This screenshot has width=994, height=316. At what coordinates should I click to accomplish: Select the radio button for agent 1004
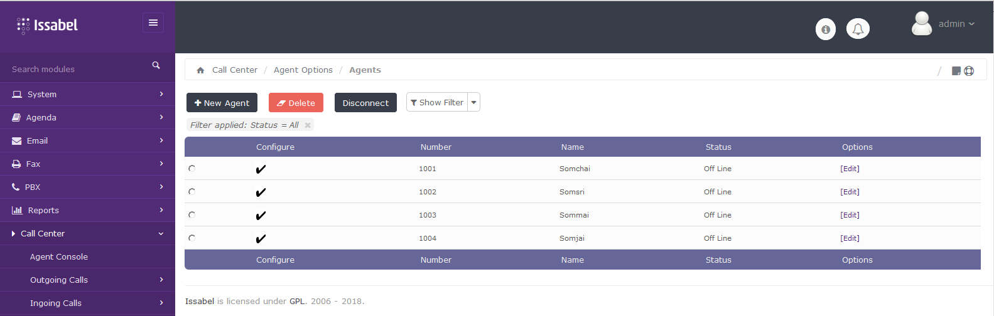tap(192, 238)
